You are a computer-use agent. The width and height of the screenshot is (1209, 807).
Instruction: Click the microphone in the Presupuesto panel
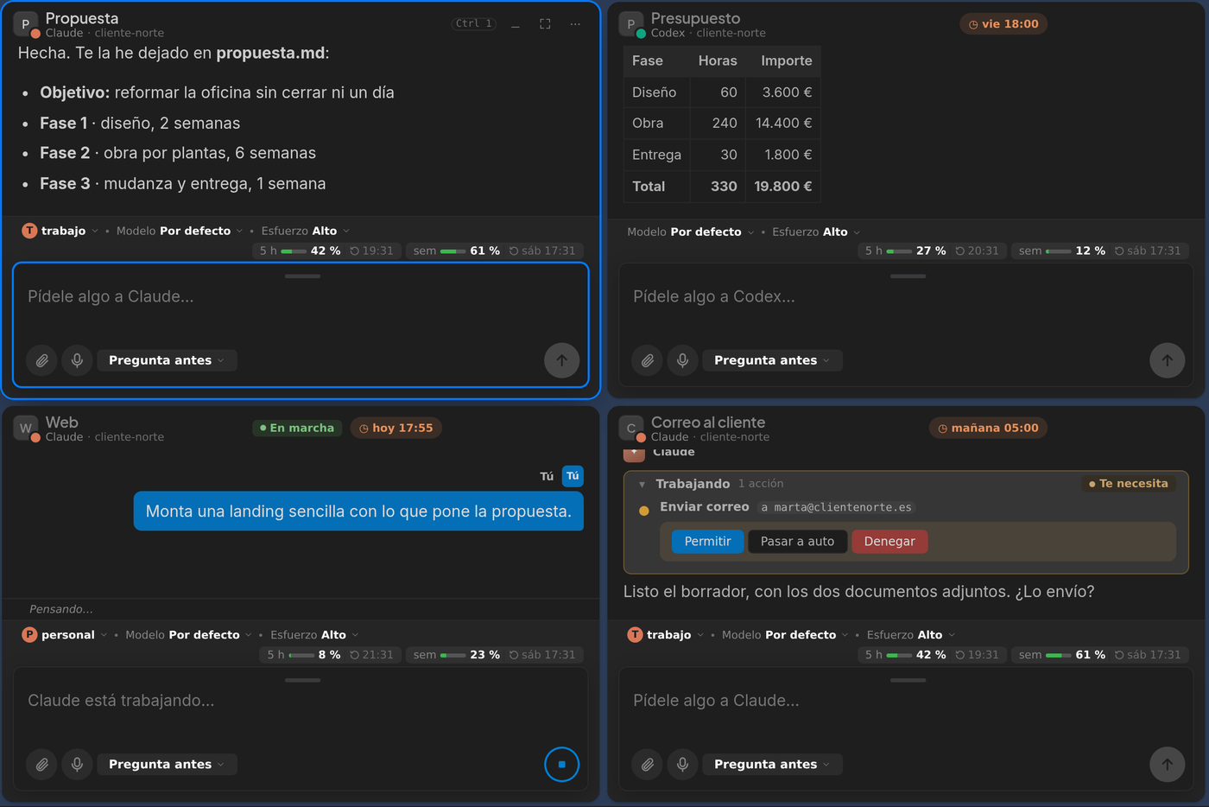682,360
